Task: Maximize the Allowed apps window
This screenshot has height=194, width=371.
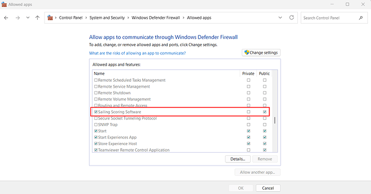Action: pos(347,4)
